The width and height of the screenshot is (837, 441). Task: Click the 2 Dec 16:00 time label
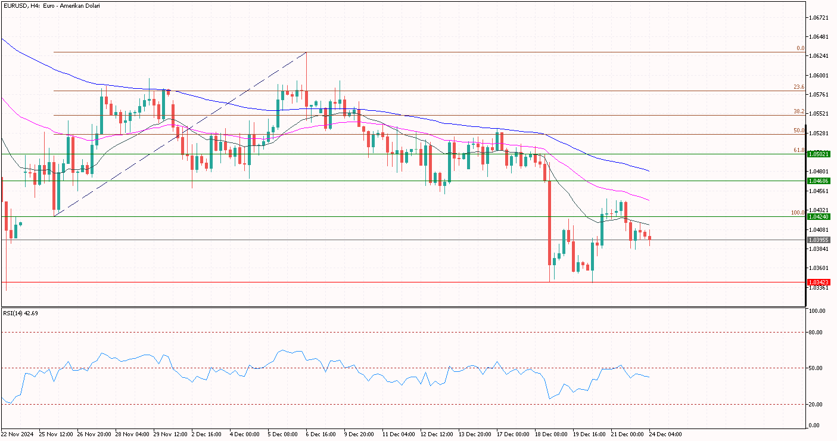coord(208,434)
